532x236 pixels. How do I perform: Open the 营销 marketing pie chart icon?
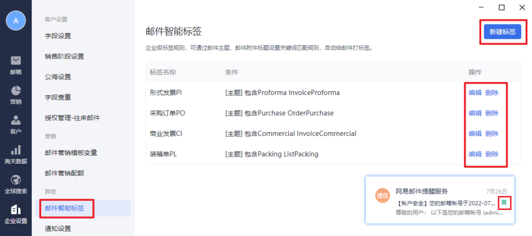16,91
